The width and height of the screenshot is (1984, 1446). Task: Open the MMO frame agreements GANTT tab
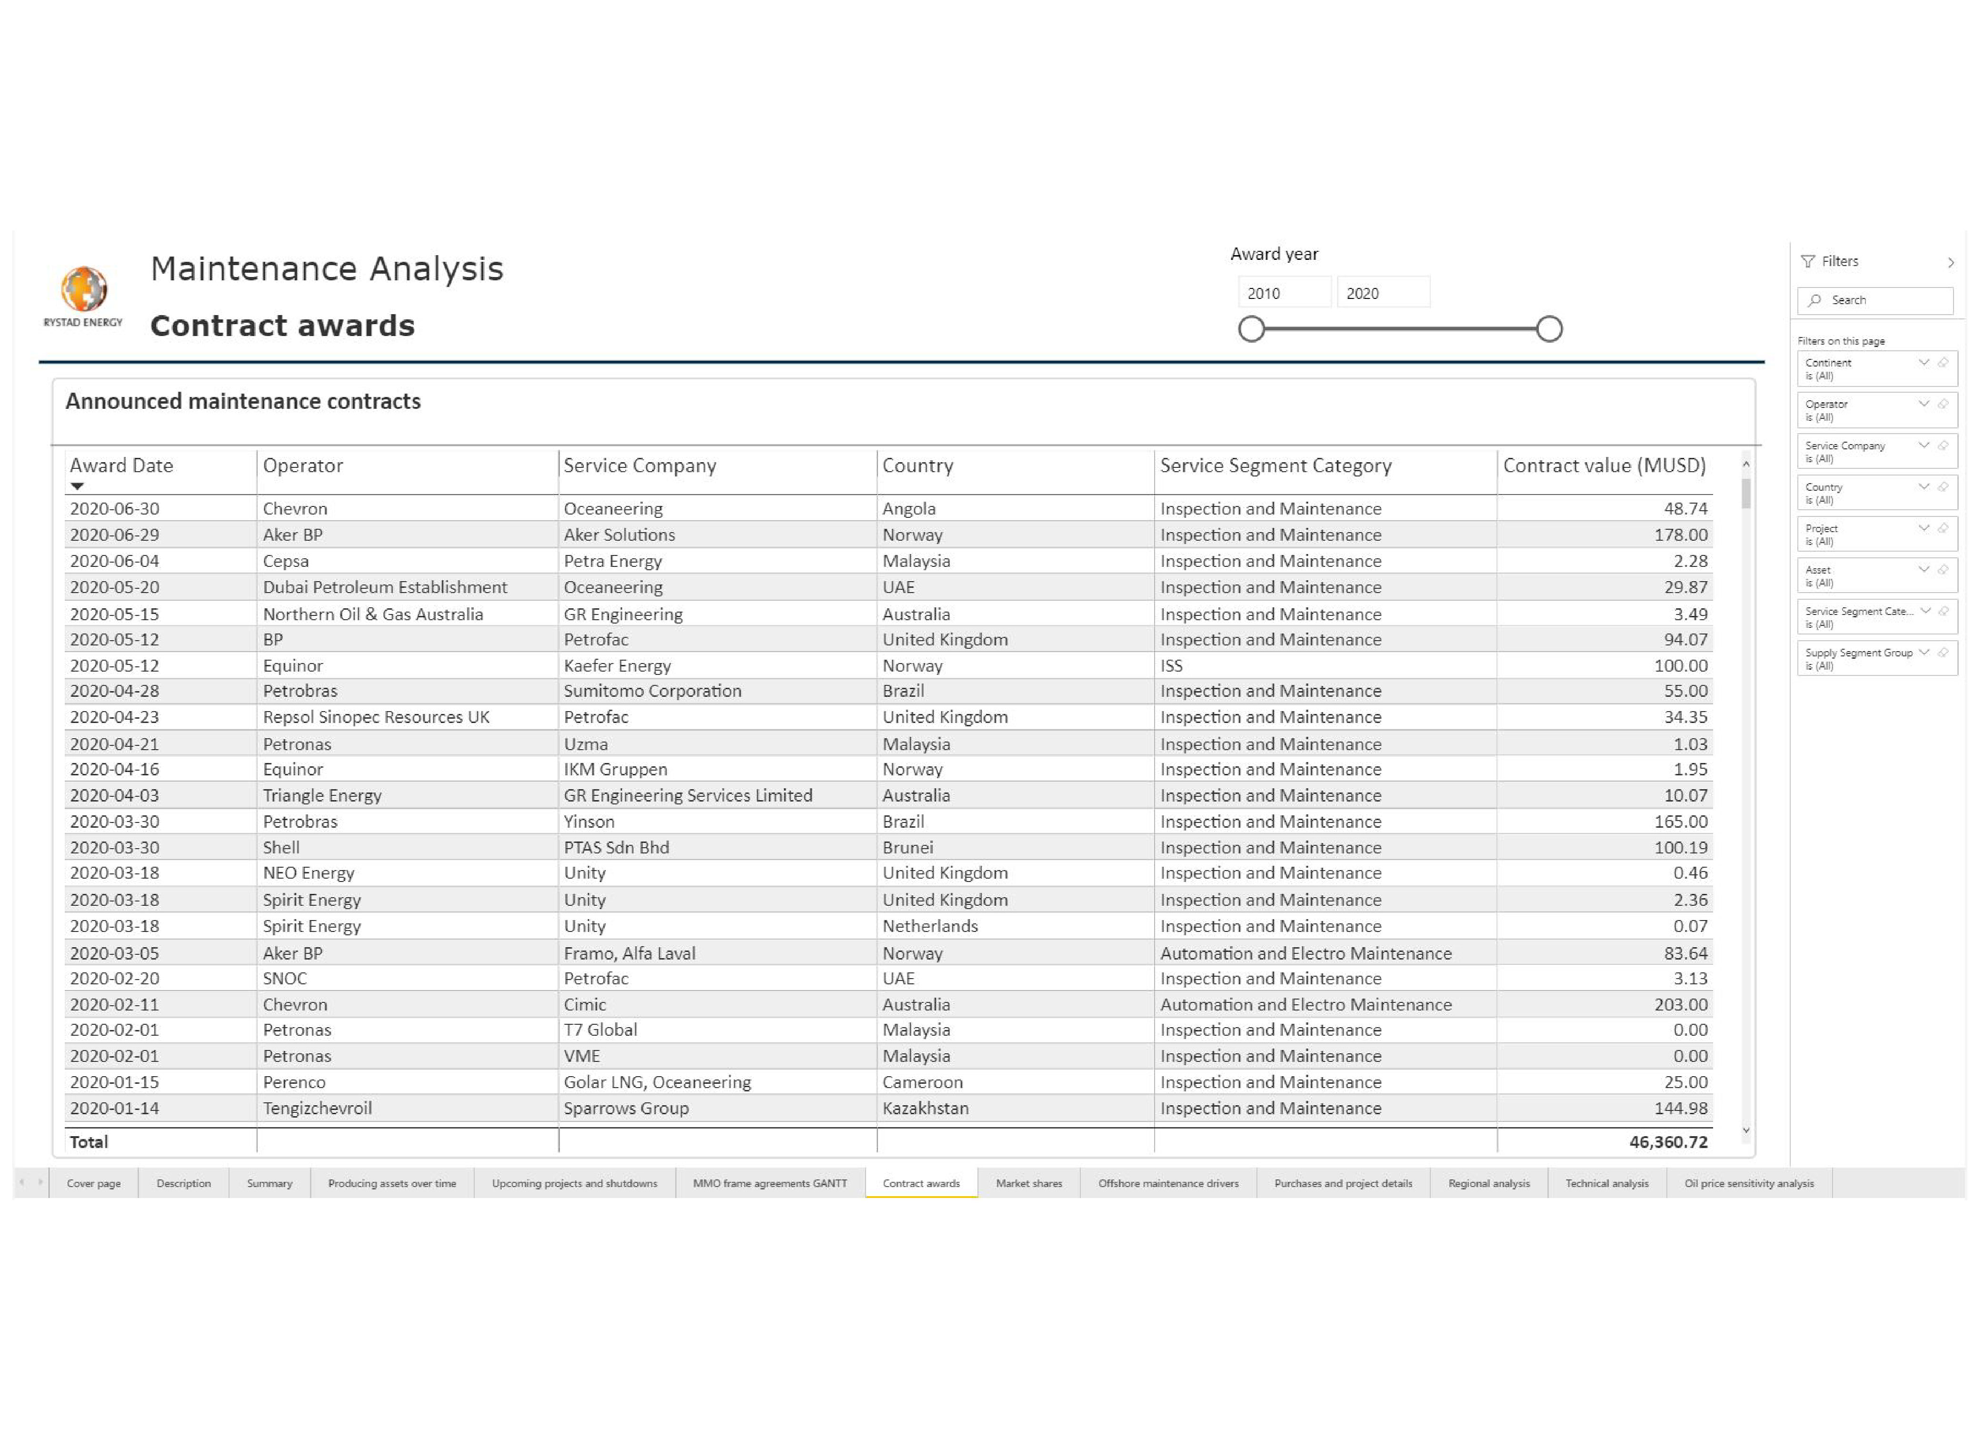[769, 1183]
